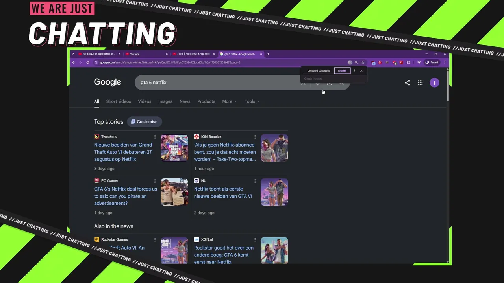Switch to Short videos results
The width and height of the screenshot is (504, 283).
(x=119, y=101)
